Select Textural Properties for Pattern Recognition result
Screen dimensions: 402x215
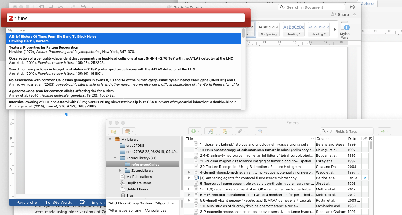click(x=123, y=50)
